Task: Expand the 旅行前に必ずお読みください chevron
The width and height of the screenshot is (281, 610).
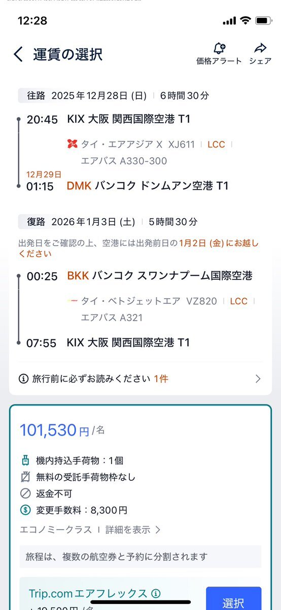Action: 258,379
